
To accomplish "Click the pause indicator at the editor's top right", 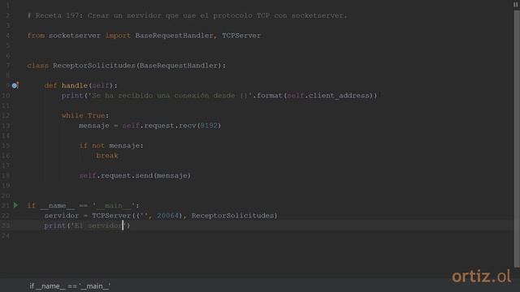I will click(x=515, y=4).
